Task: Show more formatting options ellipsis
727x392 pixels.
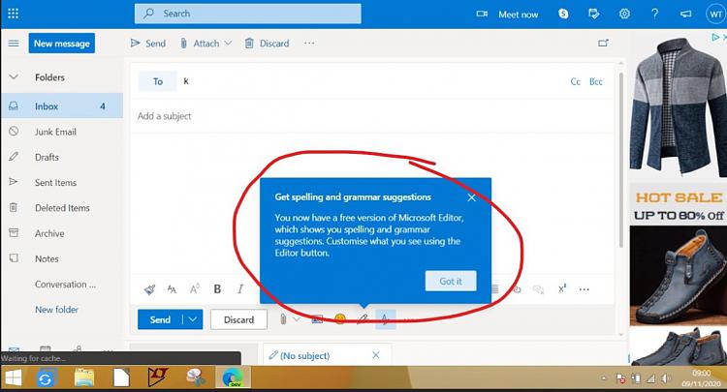Action: coord(585,289)
